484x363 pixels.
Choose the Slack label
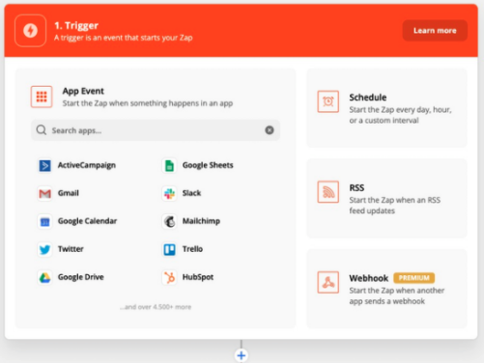coord(191,193)
